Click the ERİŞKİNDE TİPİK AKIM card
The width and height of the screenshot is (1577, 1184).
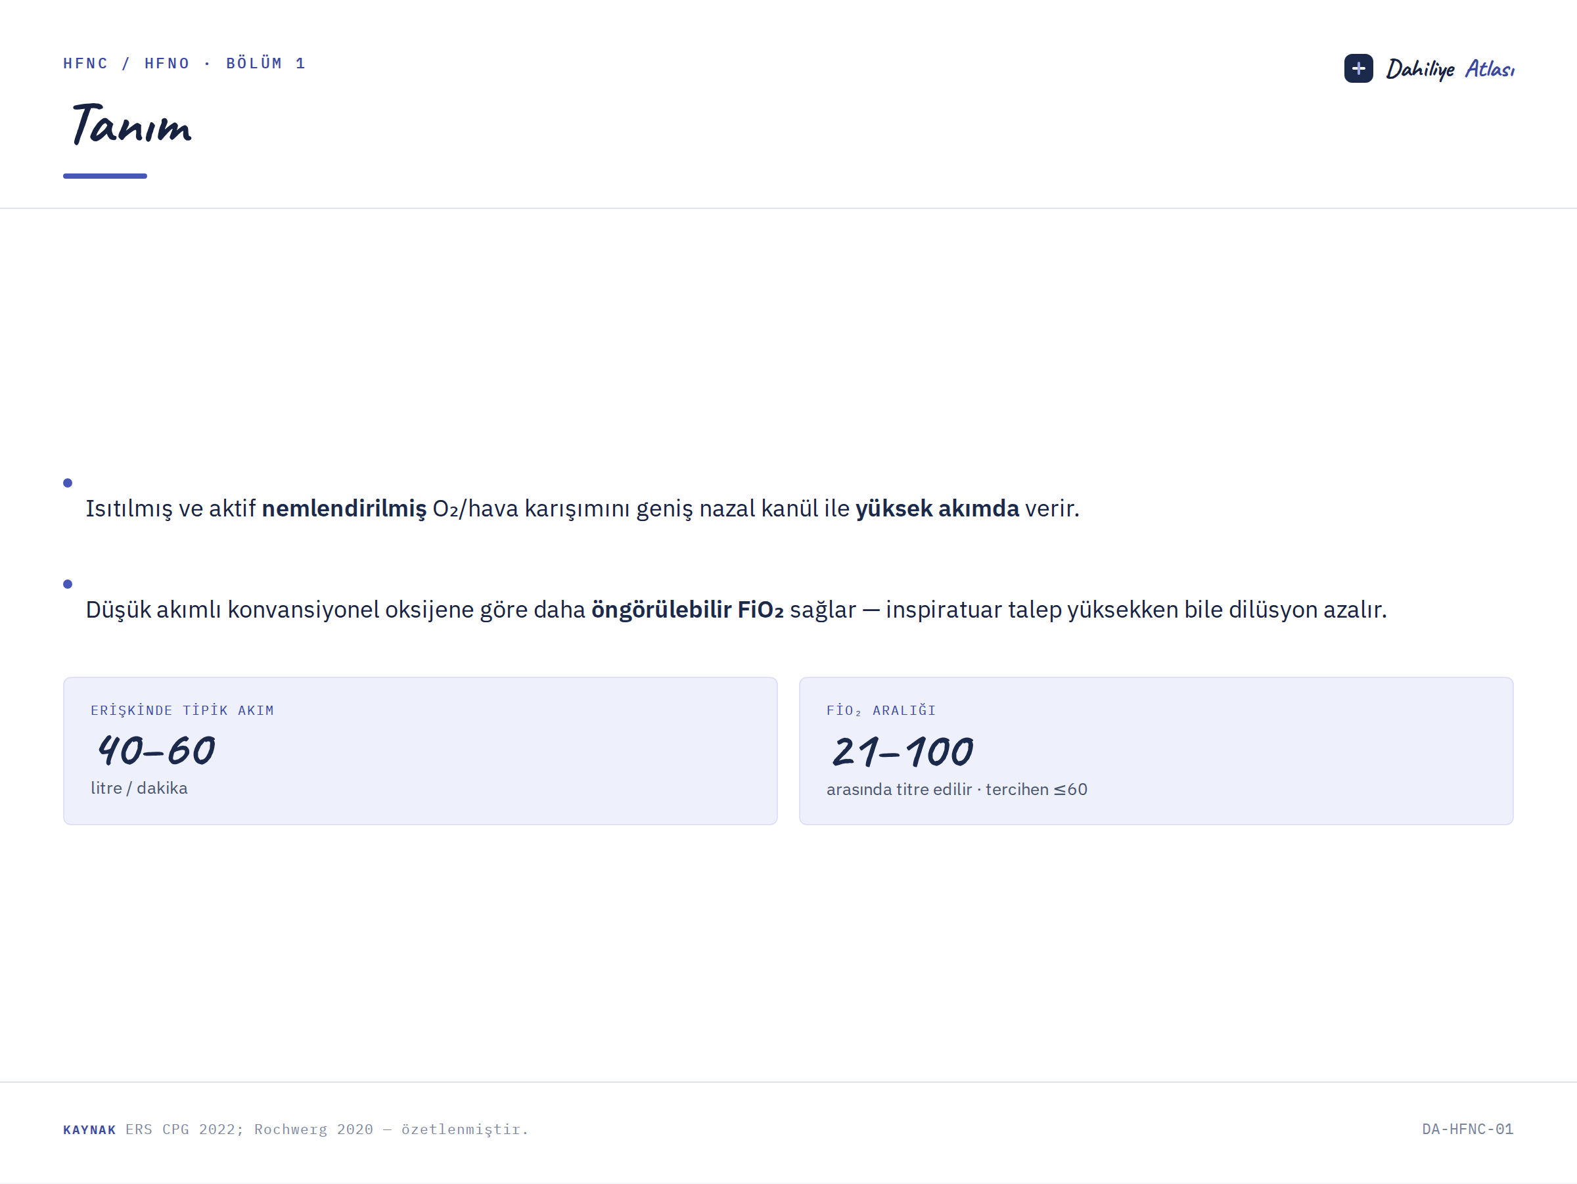420,750
